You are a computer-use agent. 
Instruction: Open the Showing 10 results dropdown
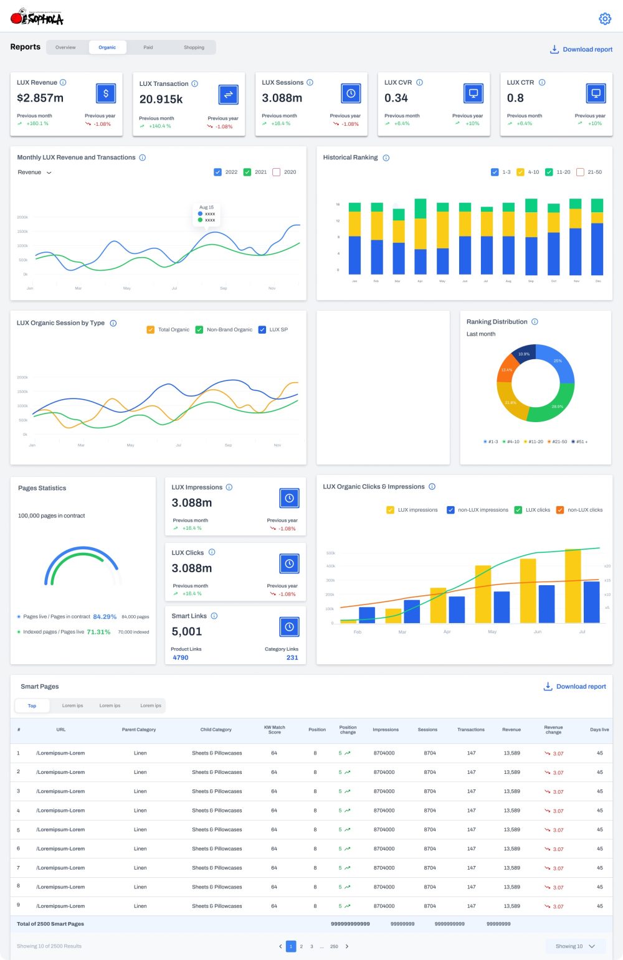pyautogui.click(x=575, y=946)
